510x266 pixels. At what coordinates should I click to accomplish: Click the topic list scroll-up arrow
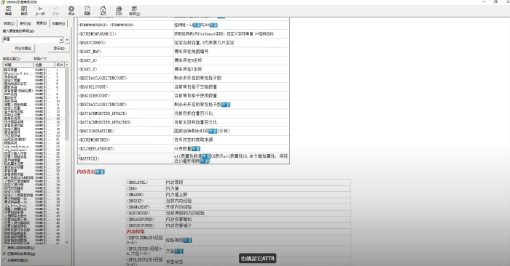(x=67, y=65)
